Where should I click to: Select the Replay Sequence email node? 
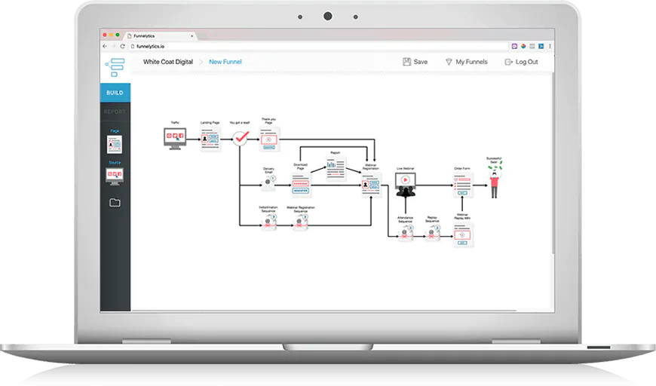coord(433,233)
